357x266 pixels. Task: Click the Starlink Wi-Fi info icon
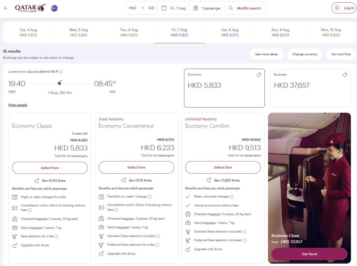click(x=61, y=72)
